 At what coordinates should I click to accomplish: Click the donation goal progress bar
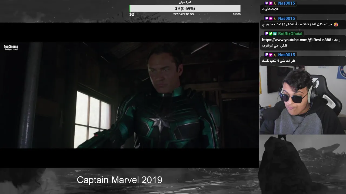tap(185, 8)
